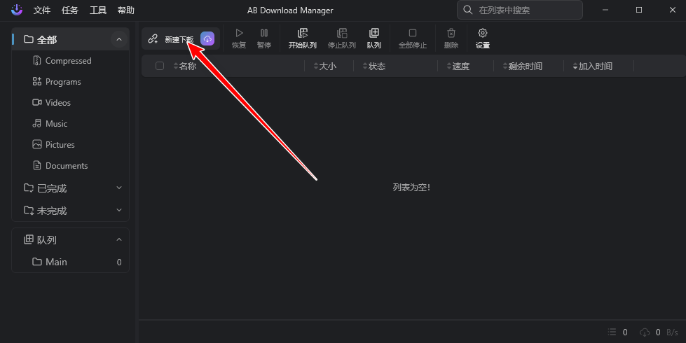Screen dimensions: 686x343
Task: Select the Programs category
Action: [71, 82]
